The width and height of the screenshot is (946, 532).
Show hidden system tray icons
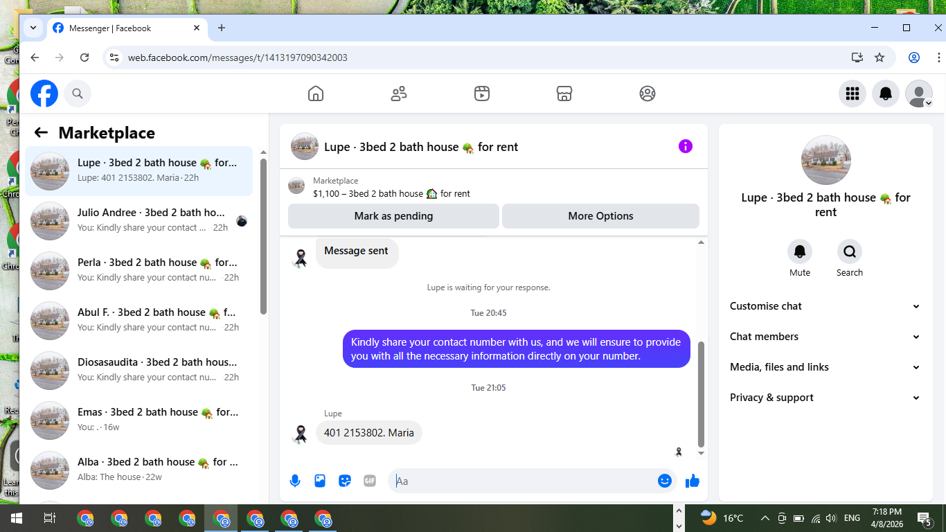coord(765,518)
